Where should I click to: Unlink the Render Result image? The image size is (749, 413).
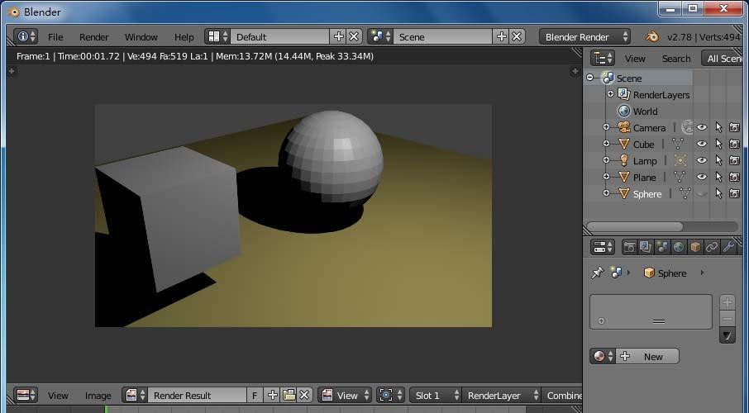pyautogui.click(x=304, y=396)
